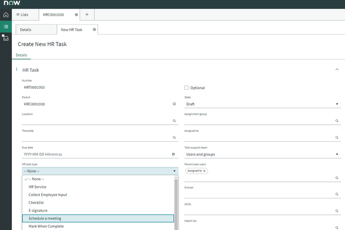This screenshot has height=230, width=345.
Task: Open Template lookup search icon
Action: 174,137
